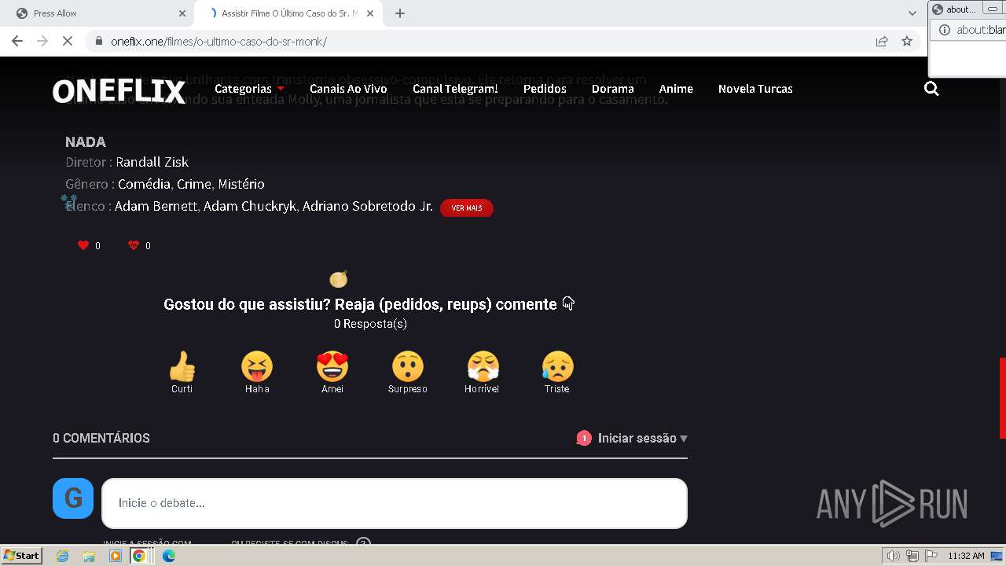Open the Mistério genre link
1006x566 pixels.
click(241, 184)
